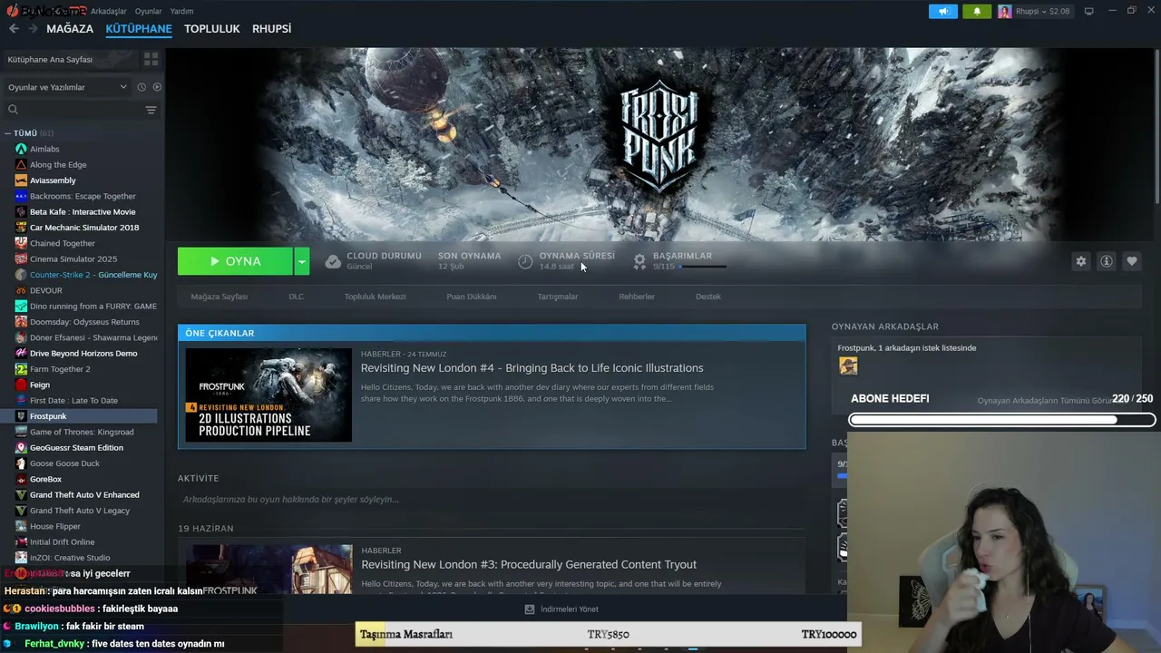This screenshot has width=1161, height=653.
Task: Switch library to grid collections view
Action: tap(151, 59)
